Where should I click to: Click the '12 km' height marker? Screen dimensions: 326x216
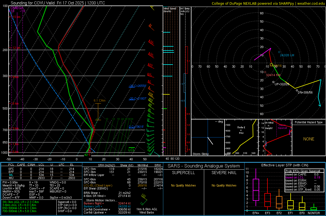[16, 48]
